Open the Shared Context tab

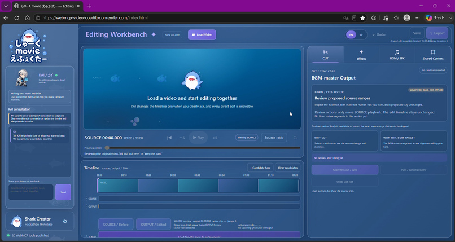tap(432, 55)
